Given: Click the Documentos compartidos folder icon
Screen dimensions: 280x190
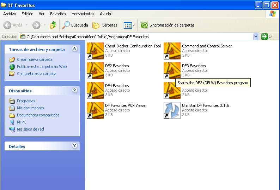Looking at the screenshot, I should pyautogui.click(x=12, y=115).
